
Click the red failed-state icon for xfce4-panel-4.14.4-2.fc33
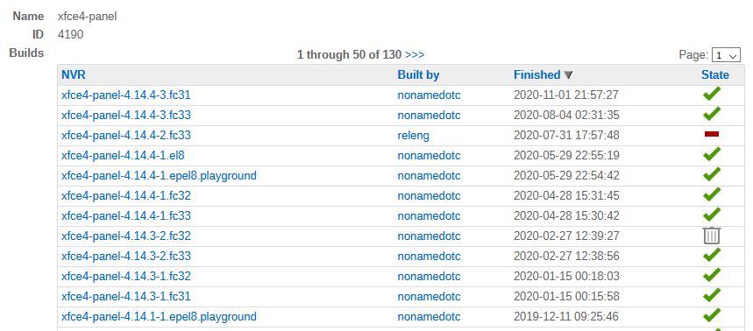point(712,134)
